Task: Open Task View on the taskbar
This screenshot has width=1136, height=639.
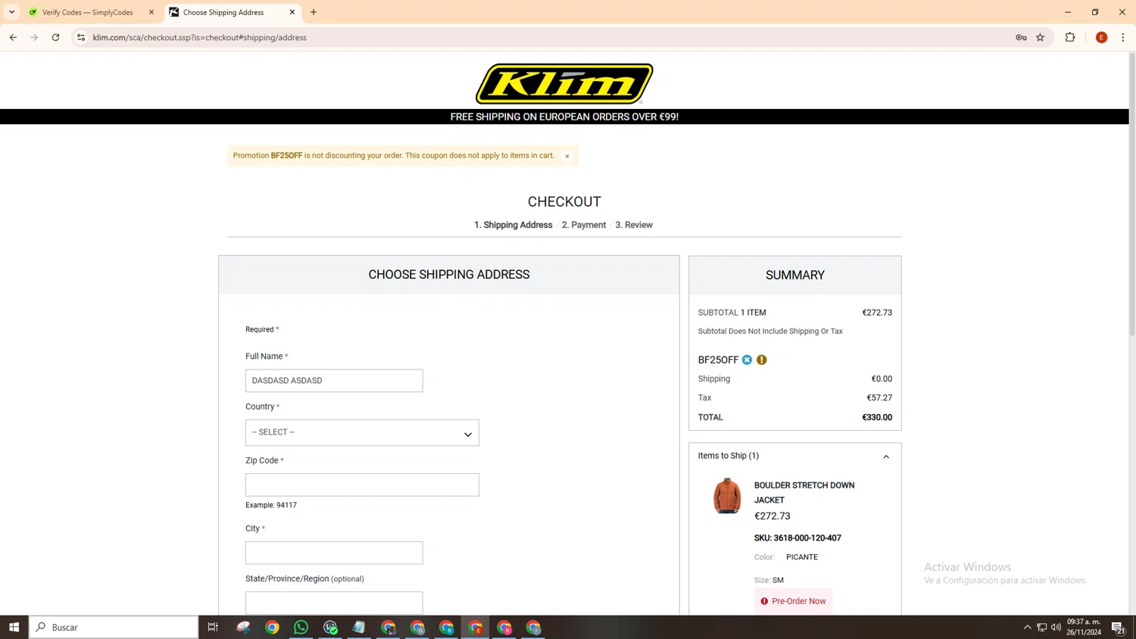Action: coord(213,627)
